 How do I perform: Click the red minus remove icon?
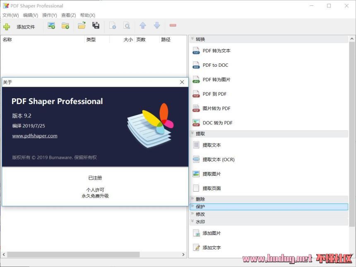(x=173, y=25)
